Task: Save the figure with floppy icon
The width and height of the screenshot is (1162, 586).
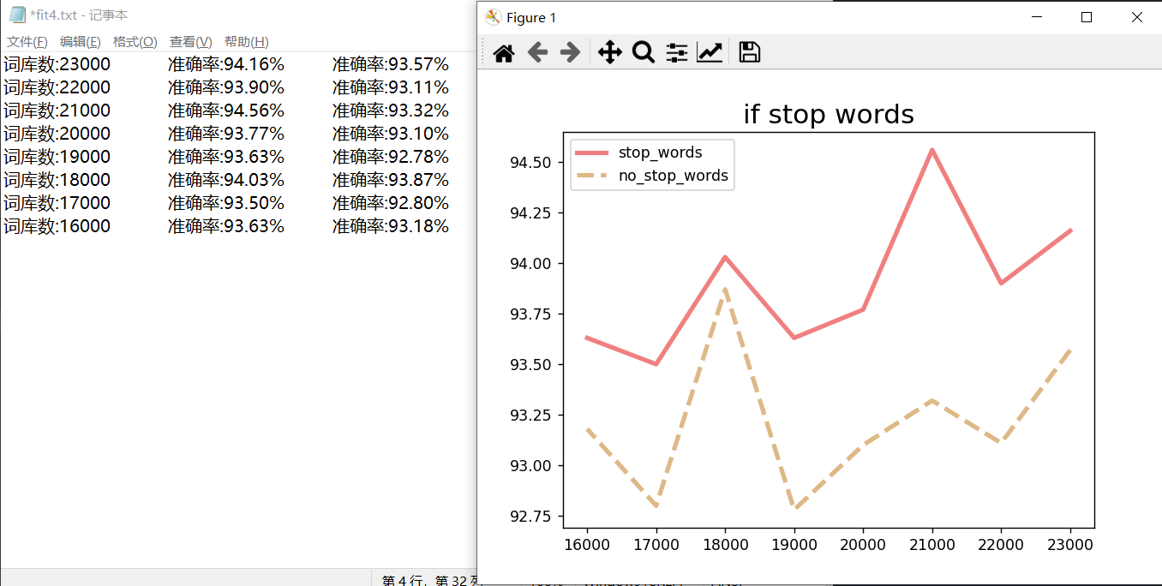Action: (750, 53)
